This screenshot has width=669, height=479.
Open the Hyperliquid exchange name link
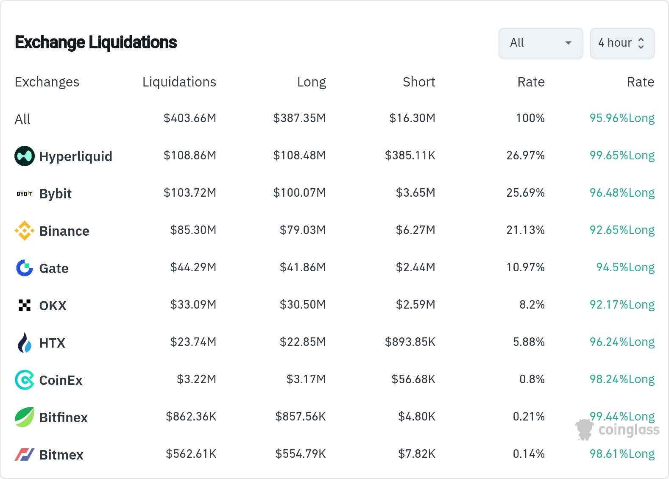pyautogui.click(x=75, y=156)
